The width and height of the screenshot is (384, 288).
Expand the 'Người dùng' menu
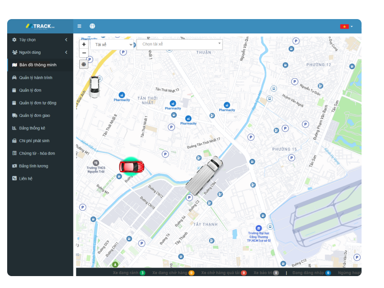pyautogui.click(x=40, y=52)
